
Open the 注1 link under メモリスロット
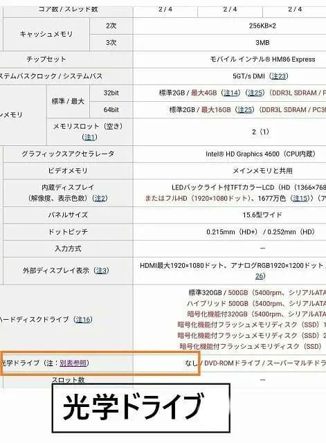click(89, 137)
